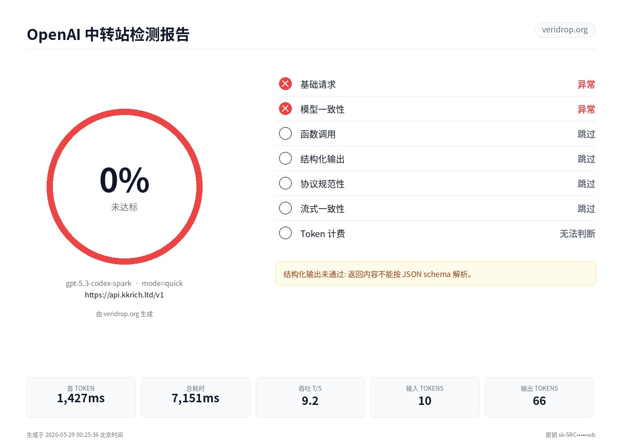Click the empty circle beside 协议规范性
Image resolution: width=622 pixels, height=444 pixels.
pos(285,183)
